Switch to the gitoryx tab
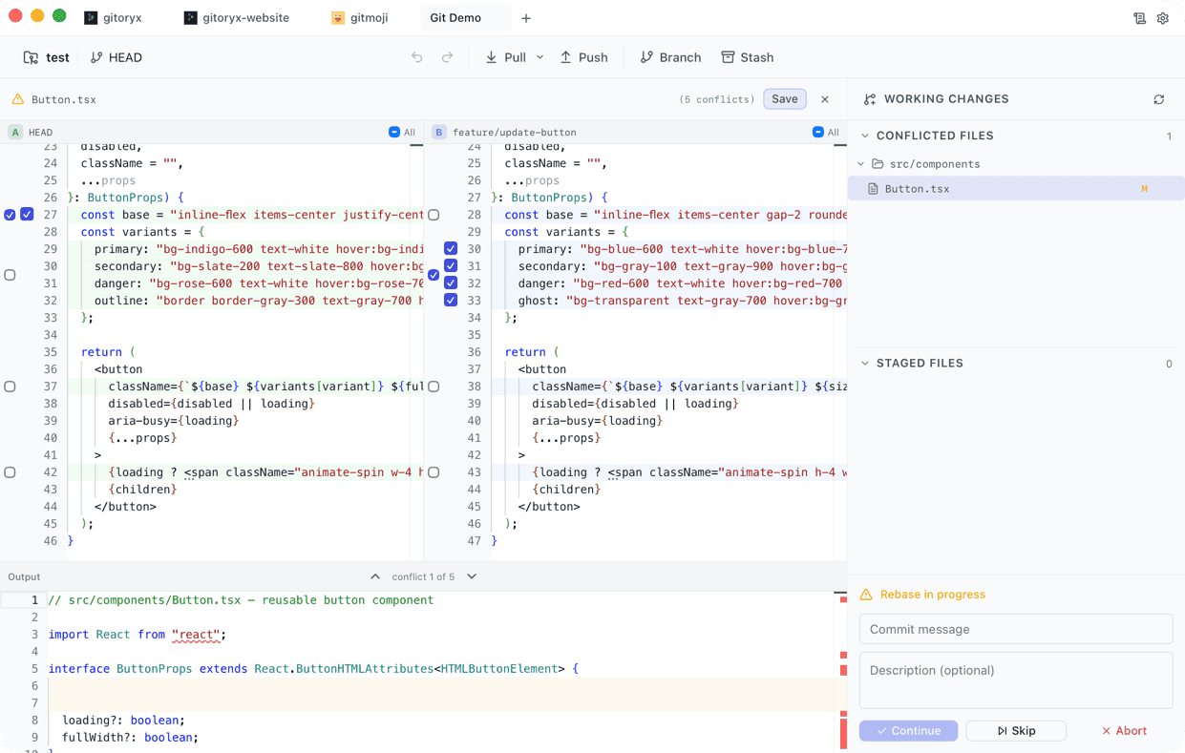Screen dimensions: 1185x753 [x=113, y=18]
